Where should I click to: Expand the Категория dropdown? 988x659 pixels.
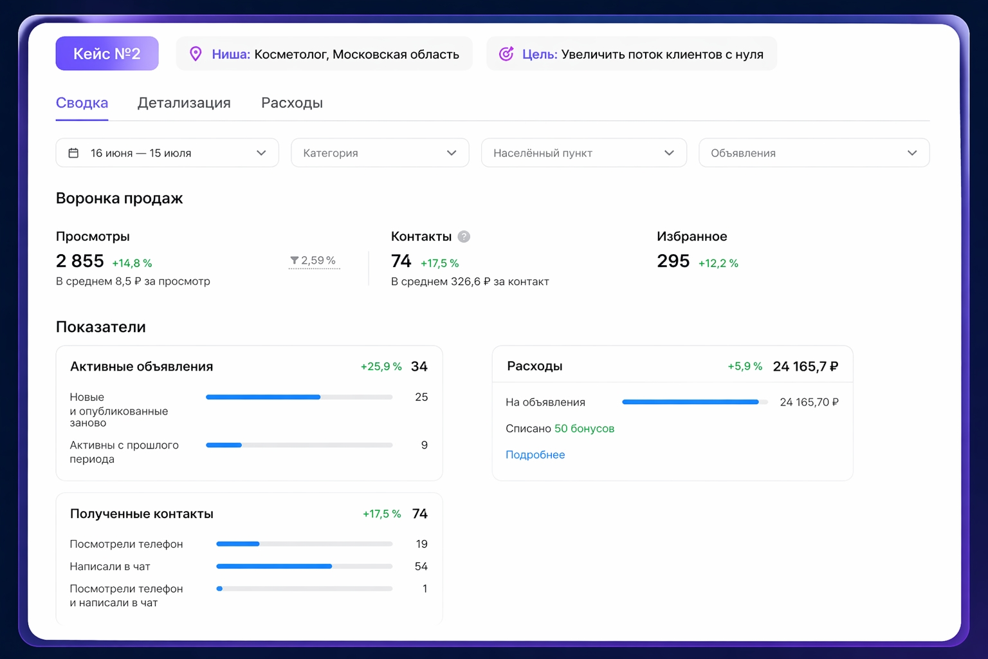click(380, 153)
